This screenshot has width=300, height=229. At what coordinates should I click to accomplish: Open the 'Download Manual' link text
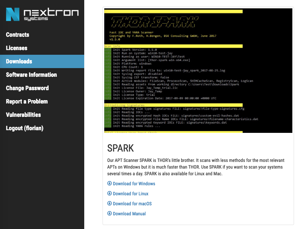(129, 214)
